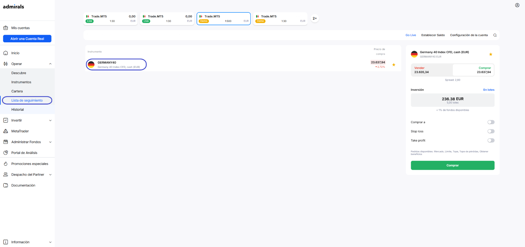Select the Comprar 23.637,94 option
Screen dimensions: 525x247
(473, 70)
